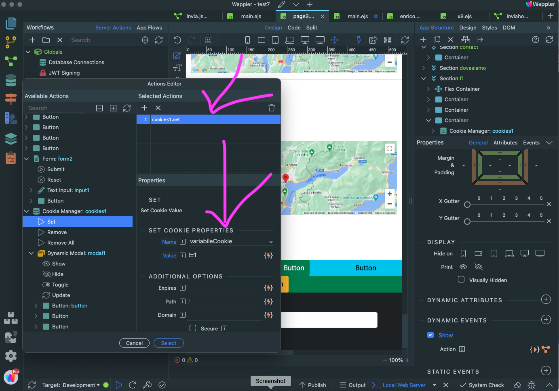
Task: Click the undo icon in design toolbar
Action: coord(177,40)
